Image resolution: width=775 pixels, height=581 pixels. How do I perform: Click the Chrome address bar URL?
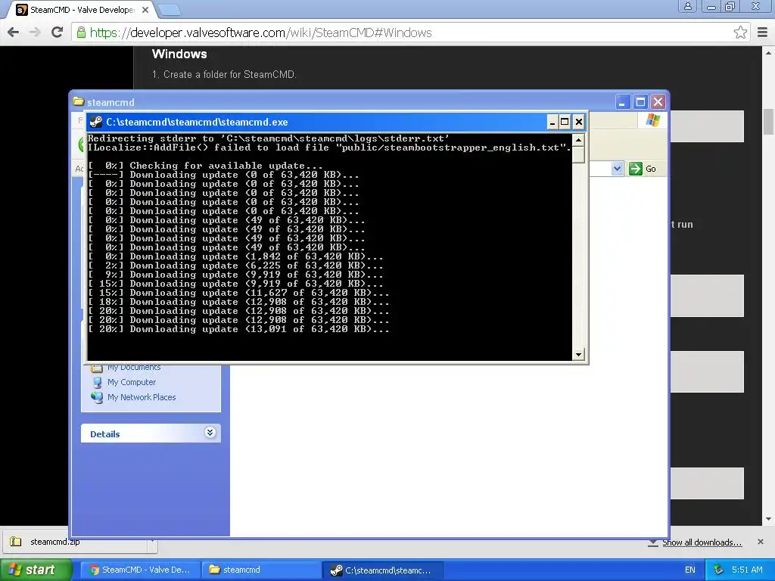click(x=260, y=33)
